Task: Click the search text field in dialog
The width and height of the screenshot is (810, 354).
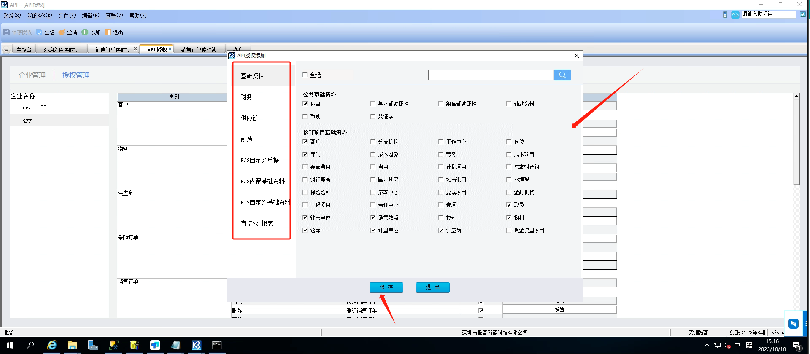Action: tap(491, 75)
